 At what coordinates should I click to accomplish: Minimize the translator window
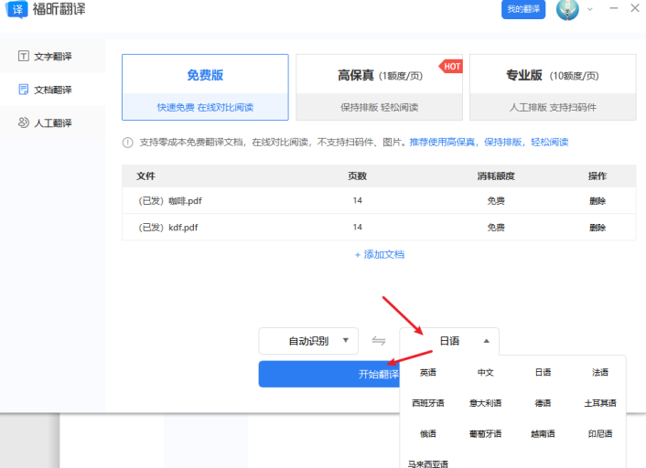(614, 8)
